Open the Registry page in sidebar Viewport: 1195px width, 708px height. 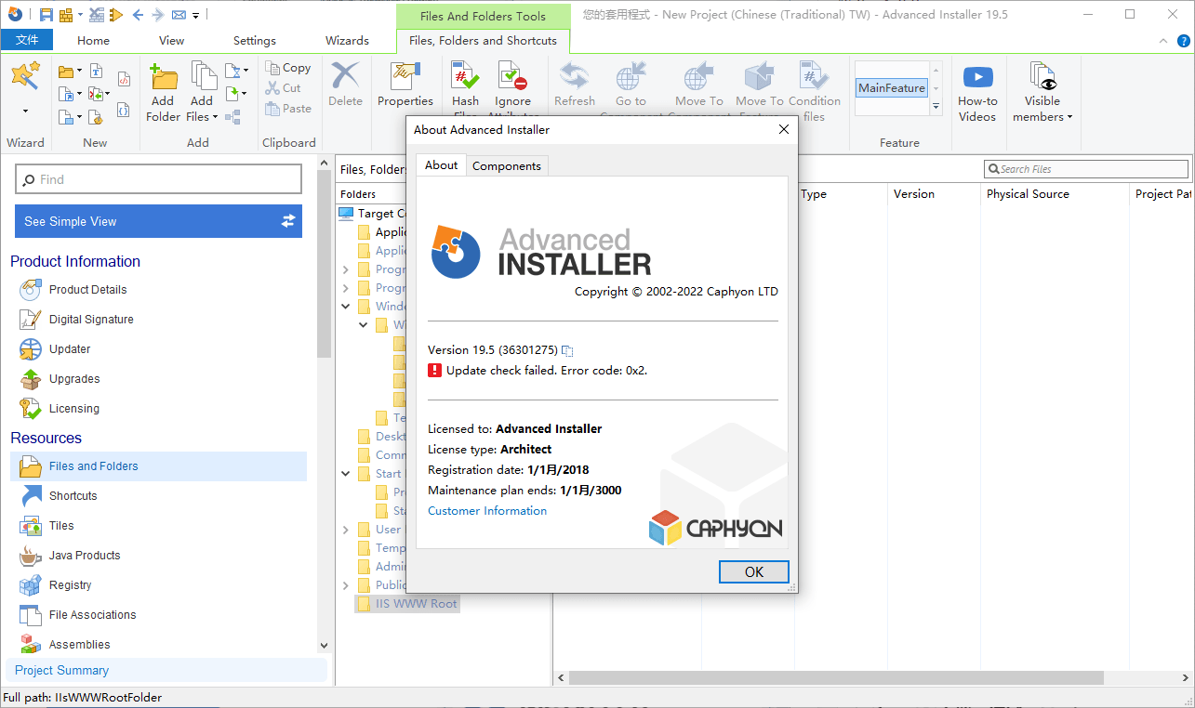click(70, 585)
